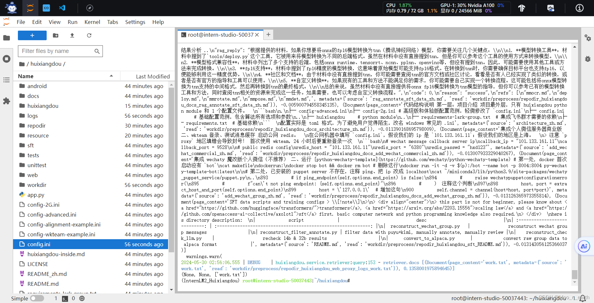594x303 pixels.
Task: Click the kernel chip icon in status bar
Action: [82, 299]
